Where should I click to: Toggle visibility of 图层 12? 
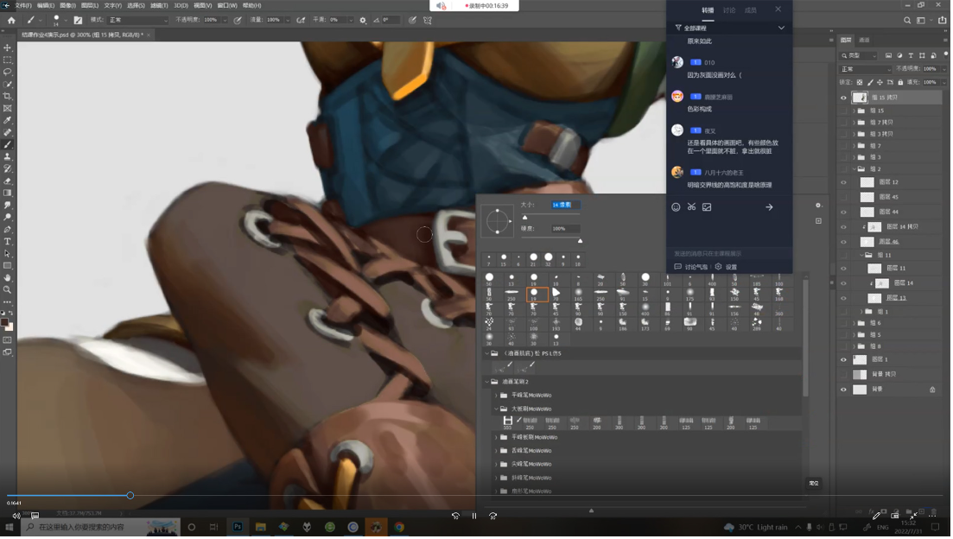pos(843,182)
